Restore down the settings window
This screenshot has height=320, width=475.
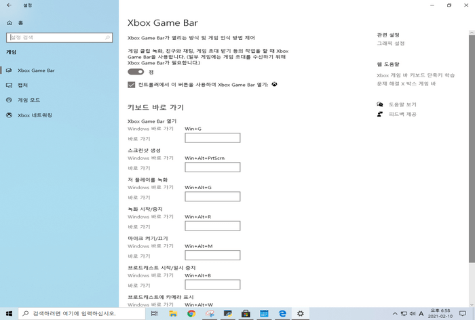click(x=449, y=5)
